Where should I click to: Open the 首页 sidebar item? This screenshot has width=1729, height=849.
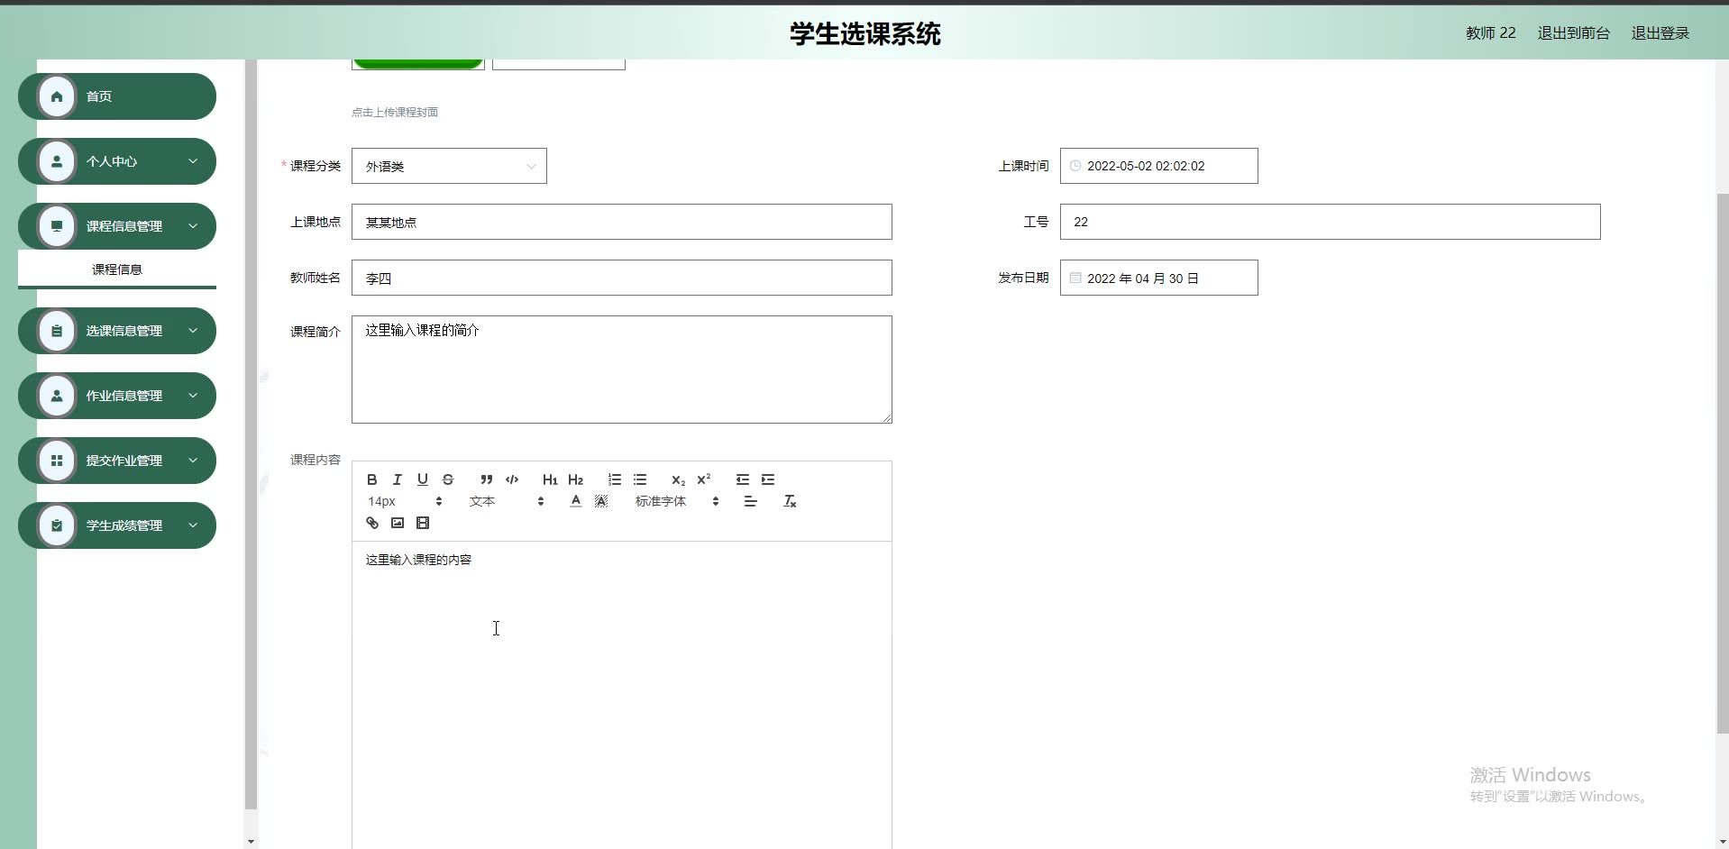[117, 96]
